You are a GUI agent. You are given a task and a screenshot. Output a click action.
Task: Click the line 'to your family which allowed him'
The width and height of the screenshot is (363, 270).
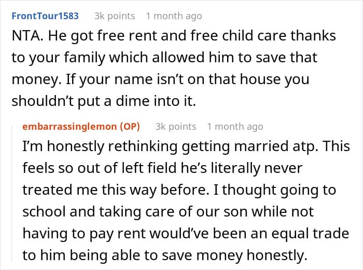pyautogui.click(x=164, y=58)
